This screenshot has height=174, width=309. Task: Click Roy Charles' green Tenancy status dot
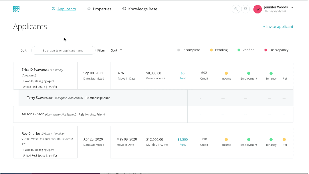pyautogui.click(x=271, y=140)
